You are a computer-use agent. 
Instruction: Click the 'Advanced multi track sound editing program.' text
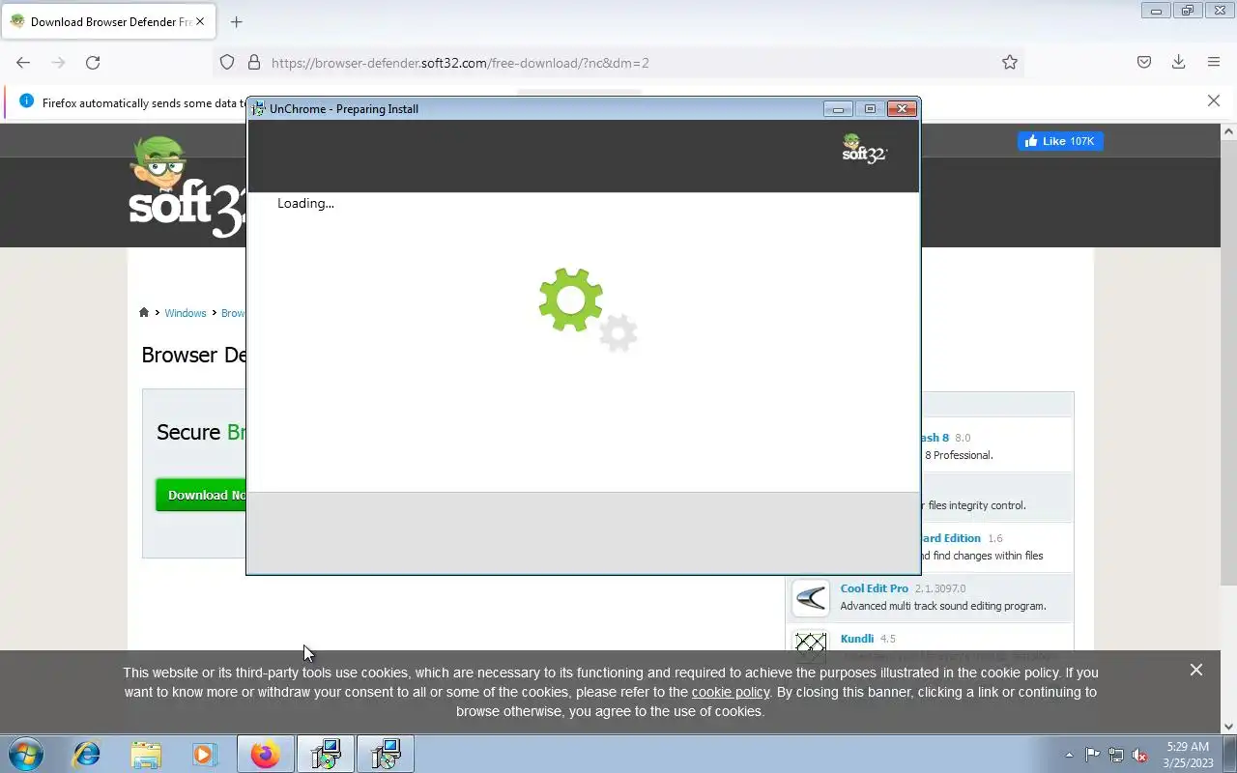click(943, 606)
